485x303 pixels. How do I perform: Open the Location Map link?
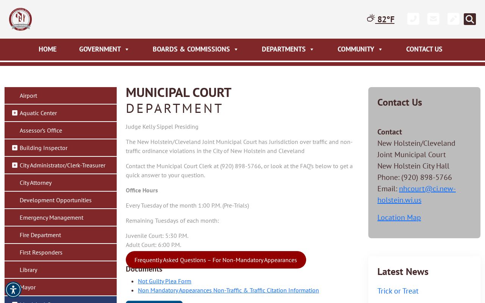coord(399,217)
